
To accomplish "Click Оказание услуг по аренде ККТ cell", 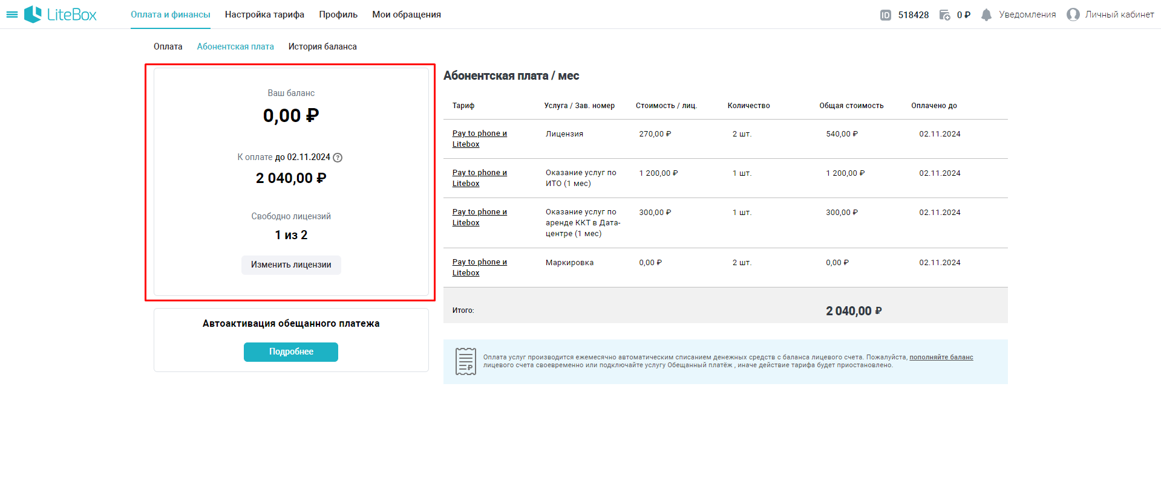I will (583, 223).
